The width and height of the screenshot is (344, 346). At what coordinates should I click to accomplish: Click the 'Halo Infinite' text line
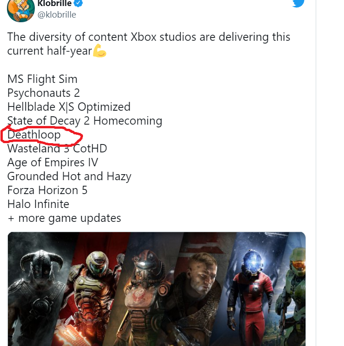click(38, 204)
